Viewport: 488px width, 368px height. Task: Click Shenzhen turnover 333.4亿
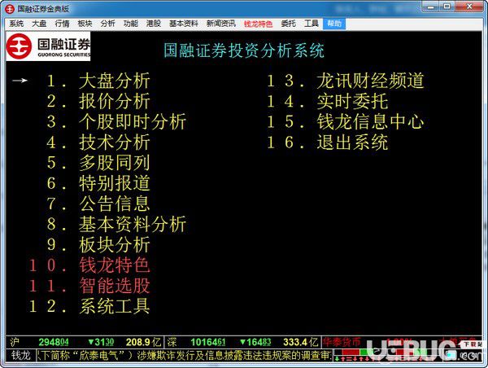[301, 343]
